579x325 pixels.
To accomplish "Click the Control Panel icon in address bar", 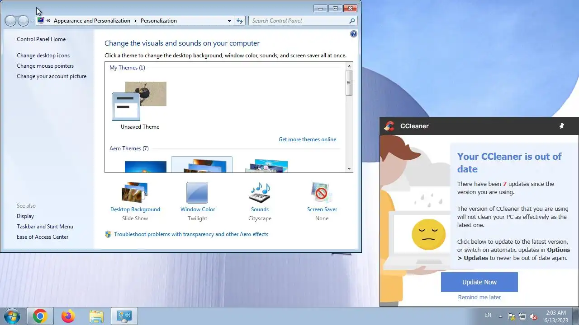I will tap(41, 20).
